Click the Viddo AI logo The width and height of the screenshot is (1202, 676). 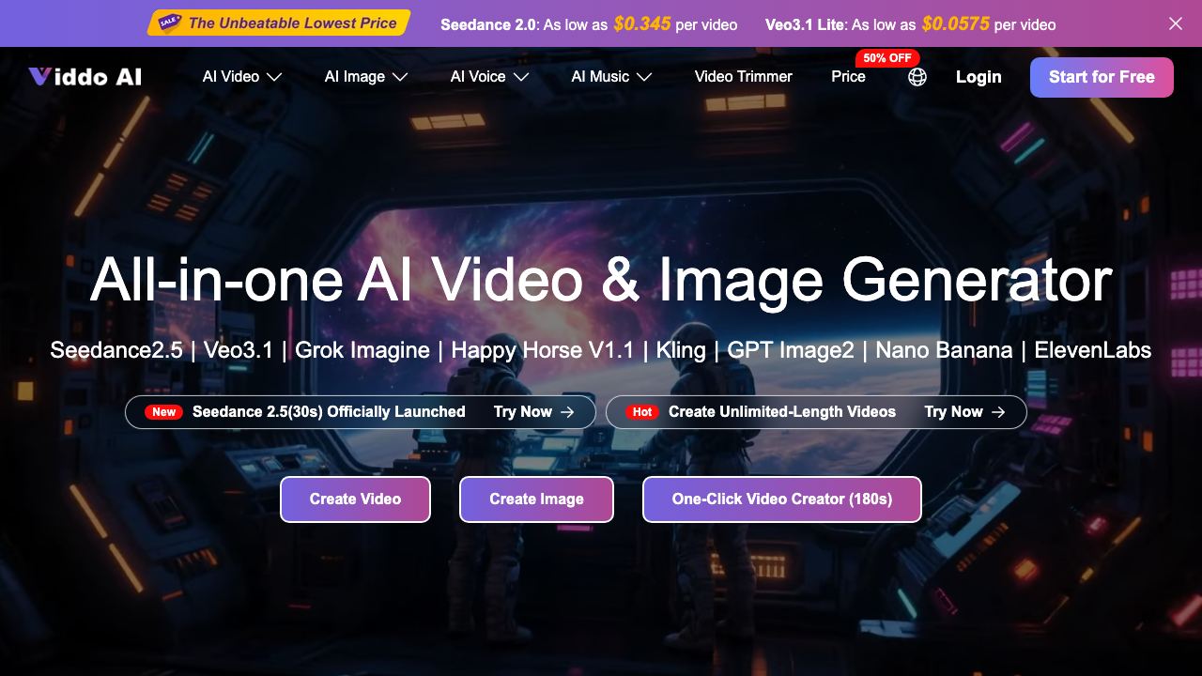85,77
